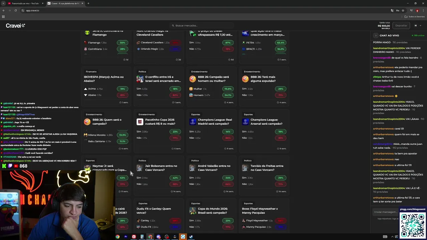Open IBOVESPA (Março) market title
The height and width of the screenshot is (240, 427).
(103, 79)
